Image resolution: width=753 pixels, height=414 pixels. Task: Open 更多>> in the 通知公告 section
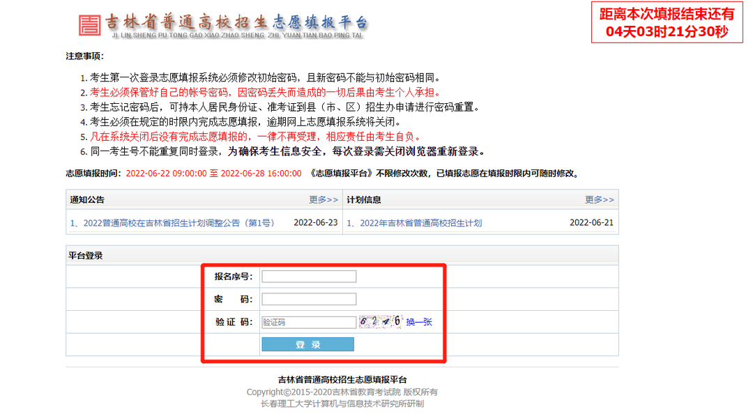pyautogui.click(x=324, y=200)
